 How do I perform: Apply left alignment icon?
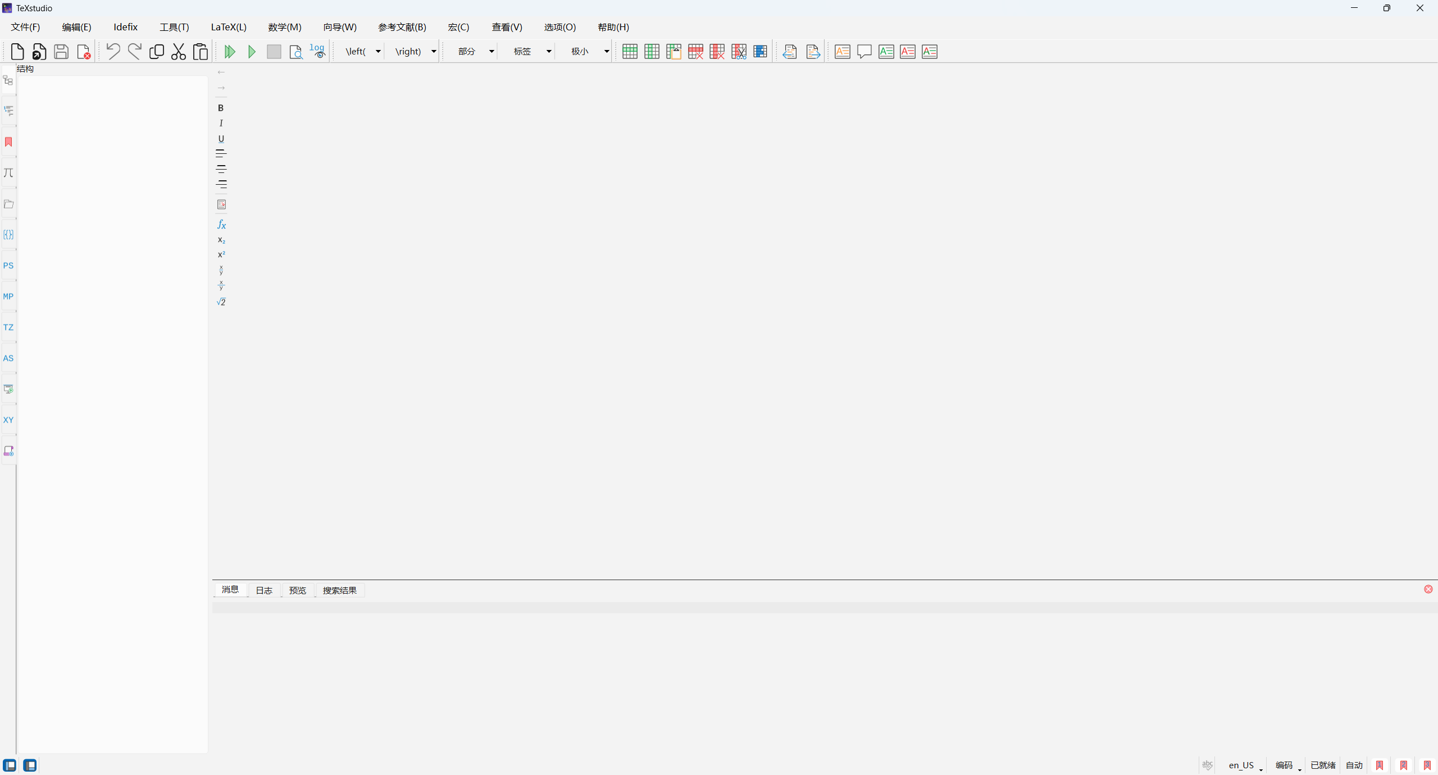tap(221, 153)
